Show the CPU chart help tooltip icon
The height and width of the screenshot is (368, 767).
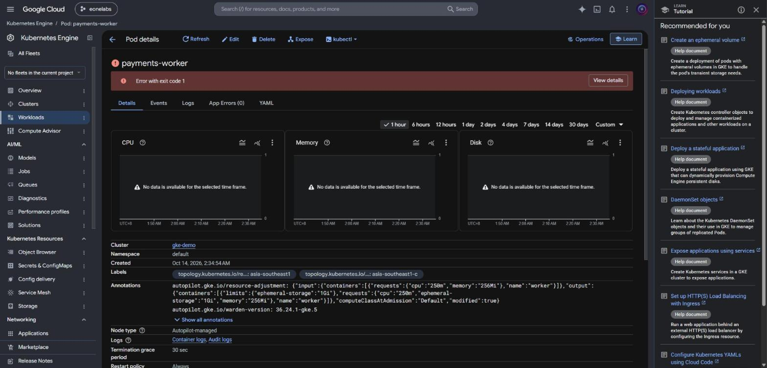[x=143, y=143]
